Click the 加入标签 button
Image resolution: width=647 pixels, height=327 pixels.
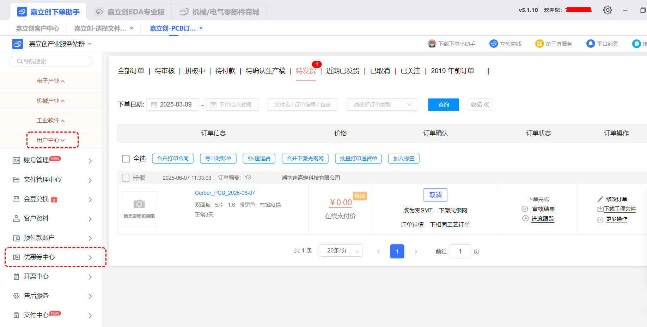[404, 159]
